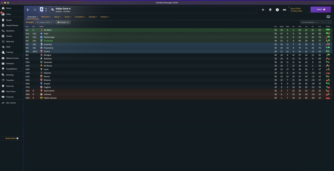Image resolution: width=334 pixels, height=171 pixels.
Task: Open the world globe icon
Action: tap(270, 10)
